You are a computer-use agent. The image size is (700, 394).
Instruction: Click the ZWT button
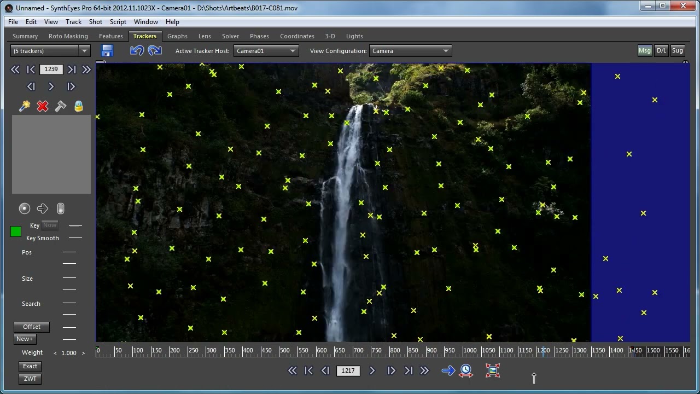tap(30, 379)
